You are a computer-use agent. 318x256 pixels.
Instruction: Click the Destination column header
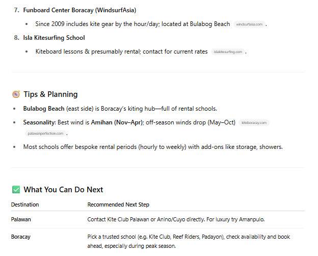pos(25,204)
